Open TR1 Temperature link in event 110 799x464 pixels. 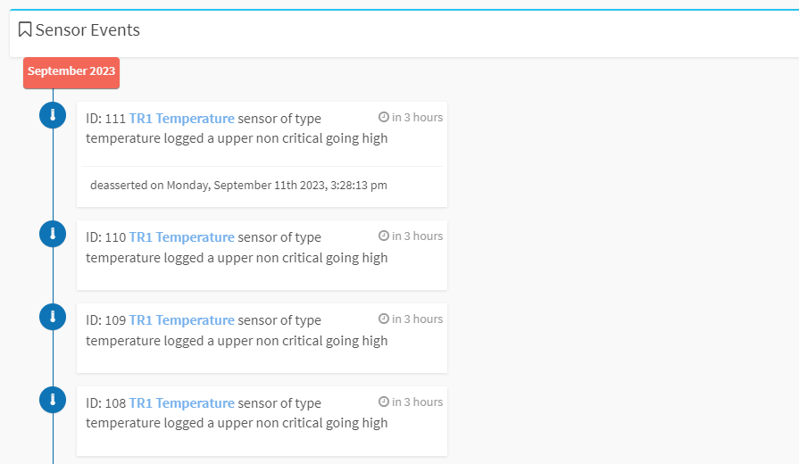pyautogui.click(x=181, y=236)
